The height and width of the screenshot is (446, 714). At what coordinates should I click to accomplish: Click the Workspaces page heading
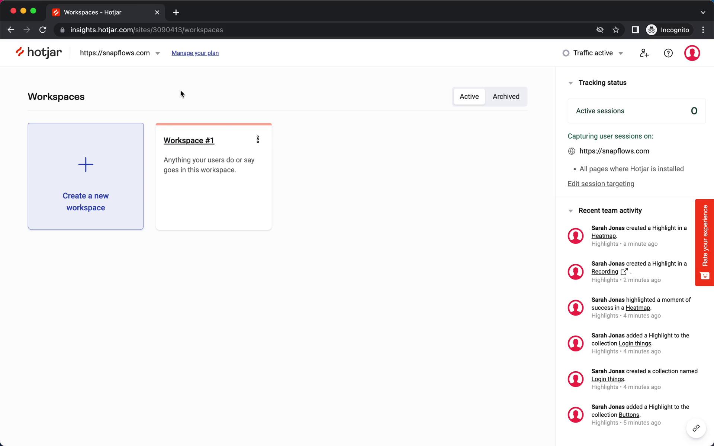pos(56,97)
